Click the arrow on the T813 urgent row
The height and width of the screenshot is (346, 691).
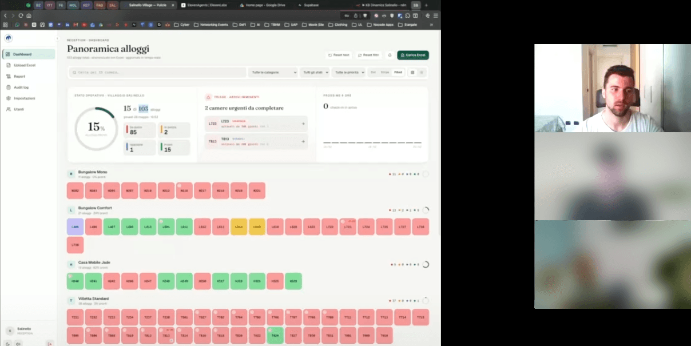(x=303, y=141)
